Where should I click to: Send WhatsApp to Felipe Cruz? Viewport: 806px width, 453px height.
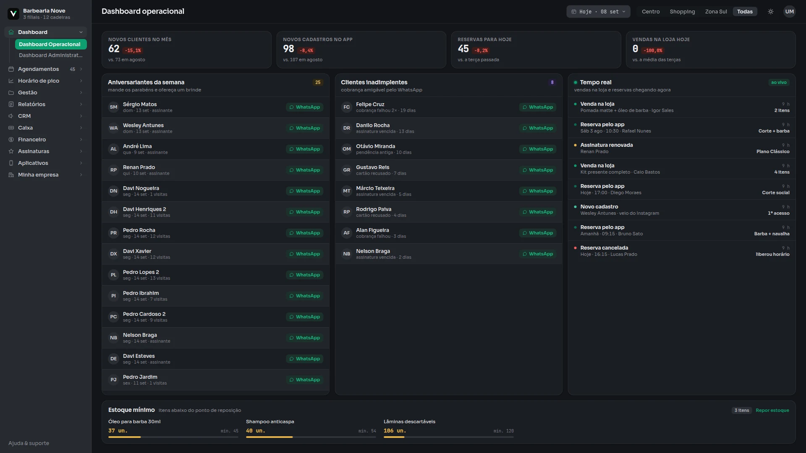click(x=537, y=107)
